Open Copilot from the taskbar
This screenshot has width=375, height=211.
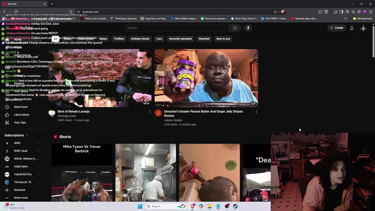click(x=201, y=206)
